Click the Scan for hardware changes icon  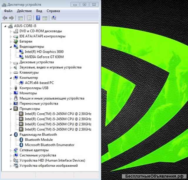[54, 18]
